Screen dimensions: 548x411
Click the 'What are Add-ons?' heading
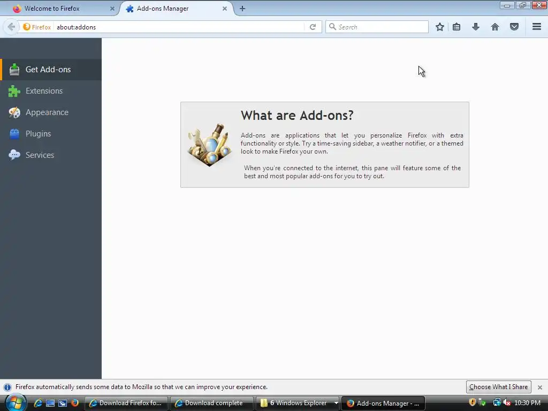[297, 116]
